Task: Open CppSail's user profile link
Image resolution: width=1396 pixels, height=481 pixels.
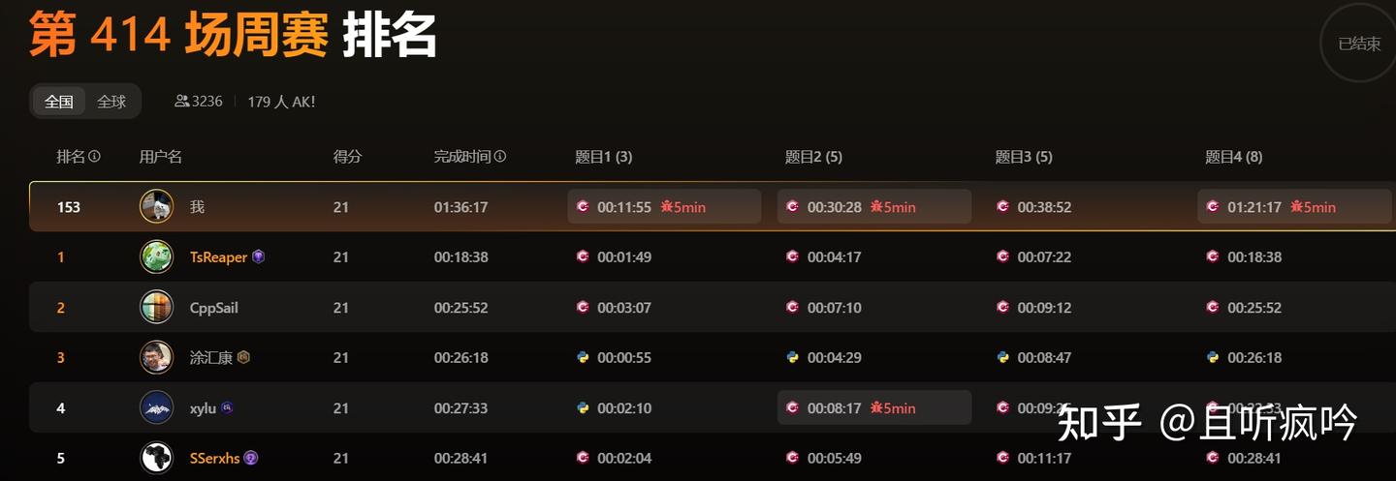Action: click(x=214, y=308)
